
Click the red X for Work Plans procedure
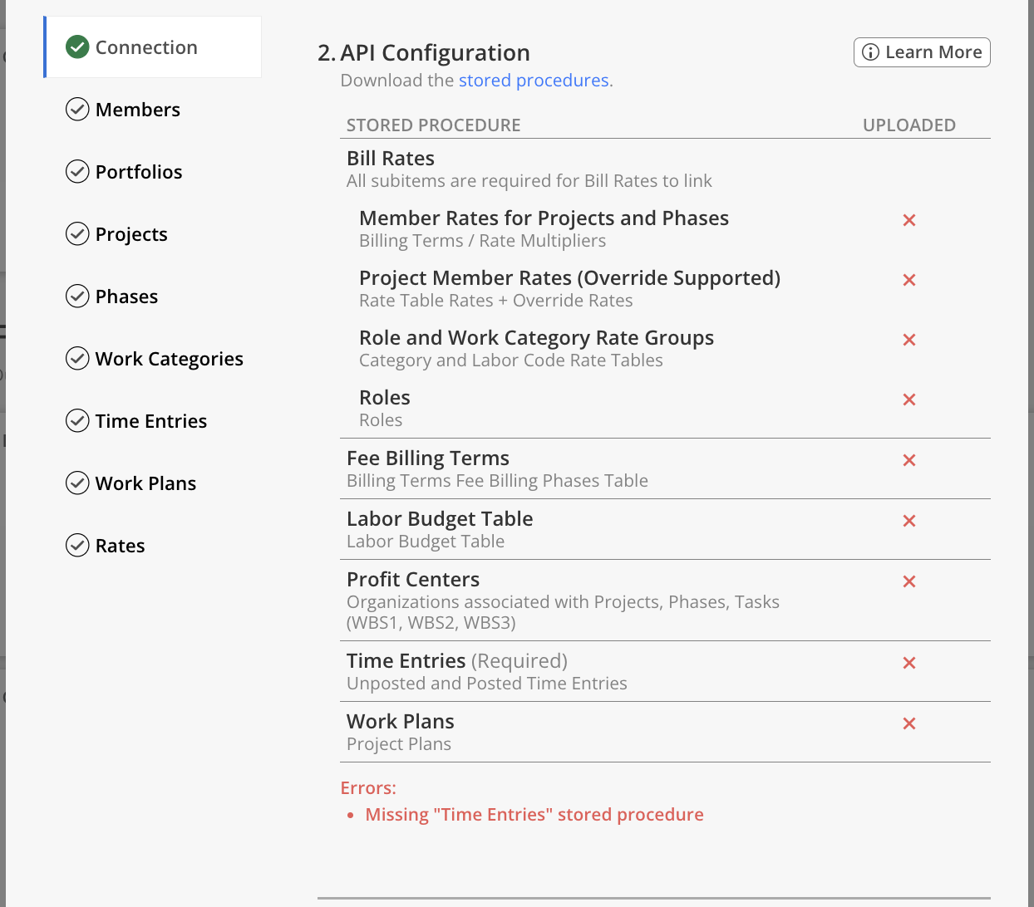(909, 723)
